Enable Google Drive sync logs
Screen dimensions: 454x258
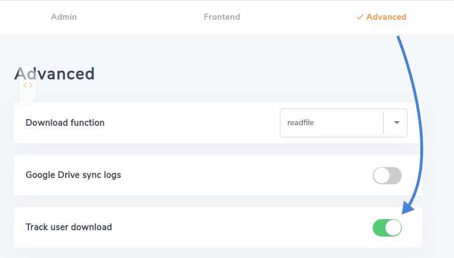387,175
